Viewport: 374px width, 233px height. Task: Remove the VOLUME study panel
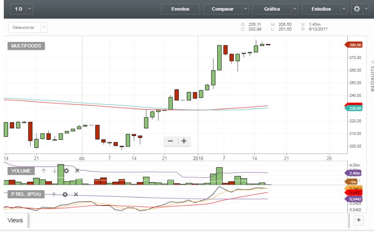(77, 171)
